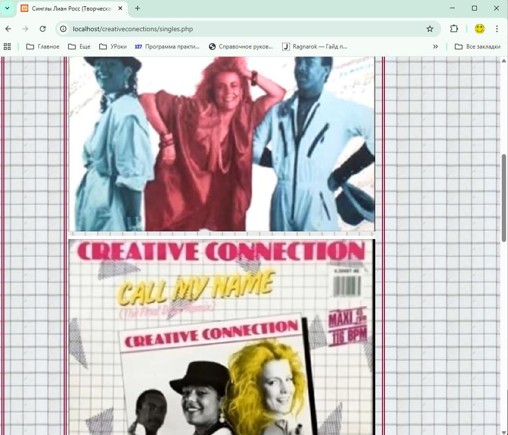
Task: Open the Еще bookmarks folder
Action: coord(79,47)
